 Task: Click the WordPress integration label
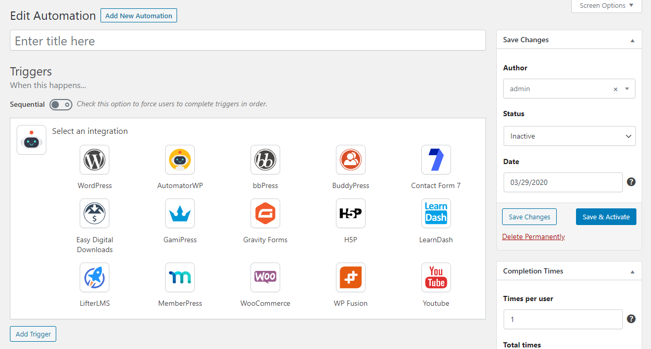pos(95,185)
